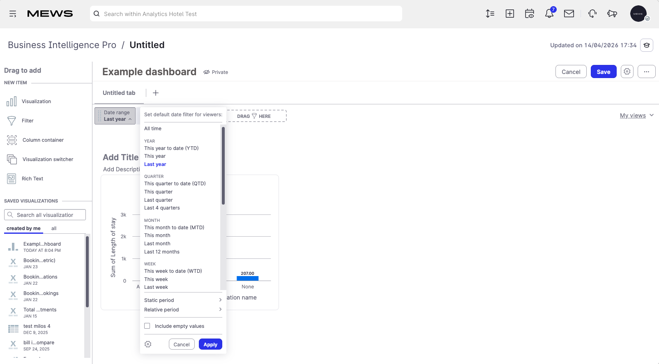659x364 pixels.
Task: Open the My views dropdown
Action: pos(636,115)
